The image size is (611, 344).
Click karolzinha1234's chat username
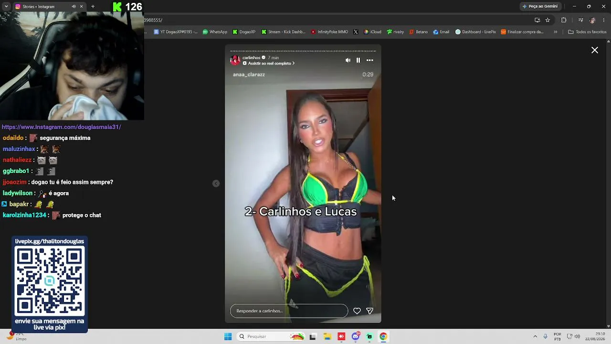click(x=24, y=215)
